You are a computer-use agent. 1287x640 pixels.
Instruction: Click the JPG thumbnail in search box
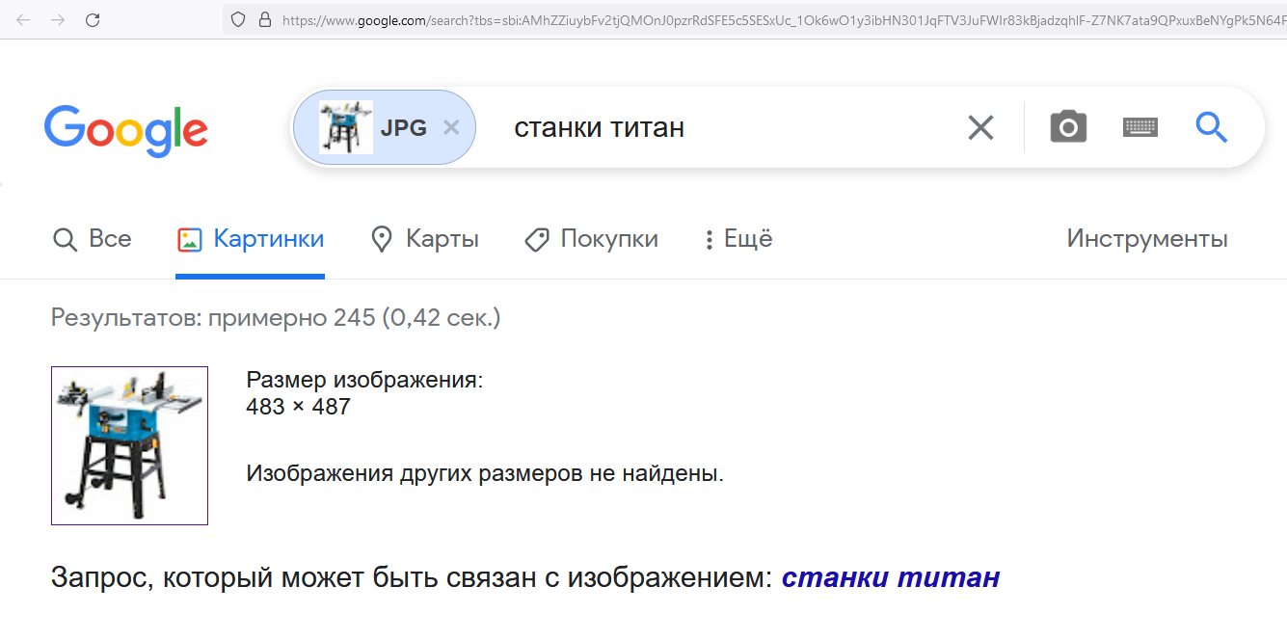[x=346, y=127]
